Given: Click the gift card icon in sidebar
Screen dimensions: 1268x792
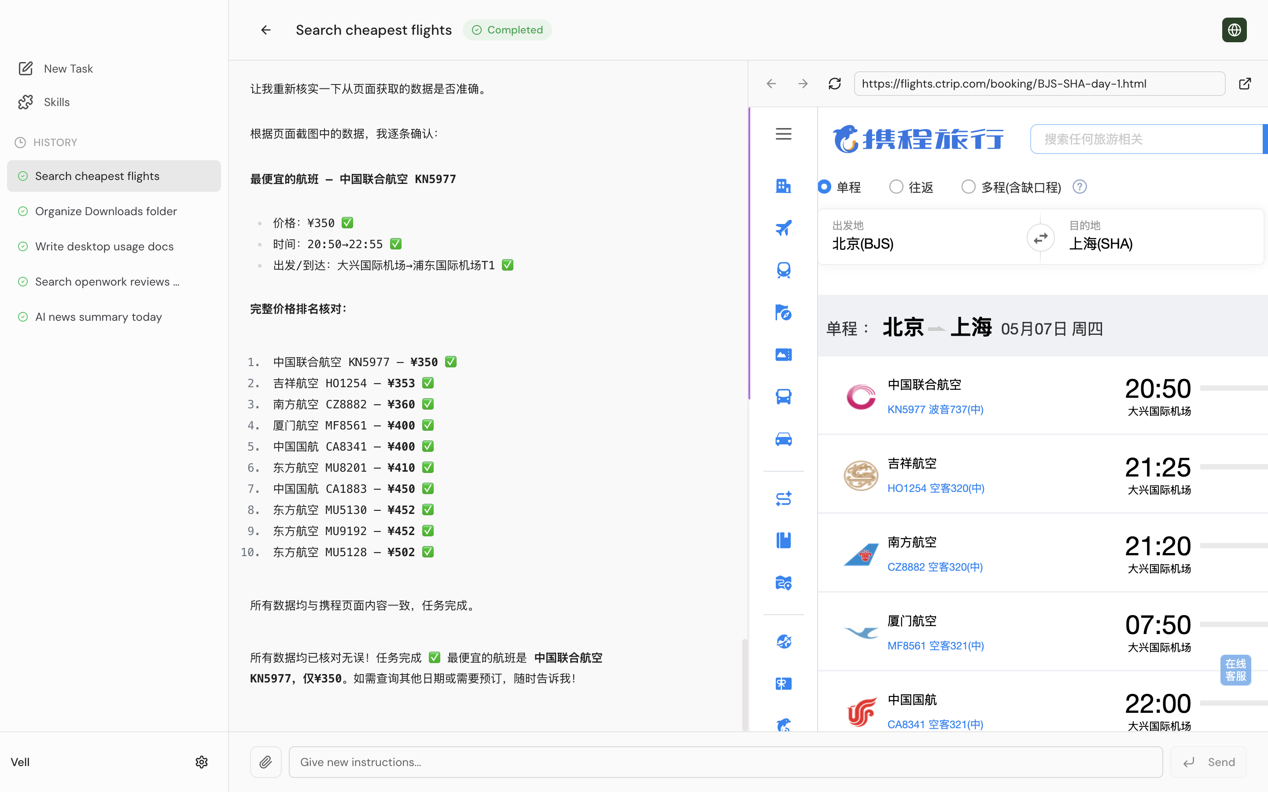Looking at the screenshot, I should (783, 684).
